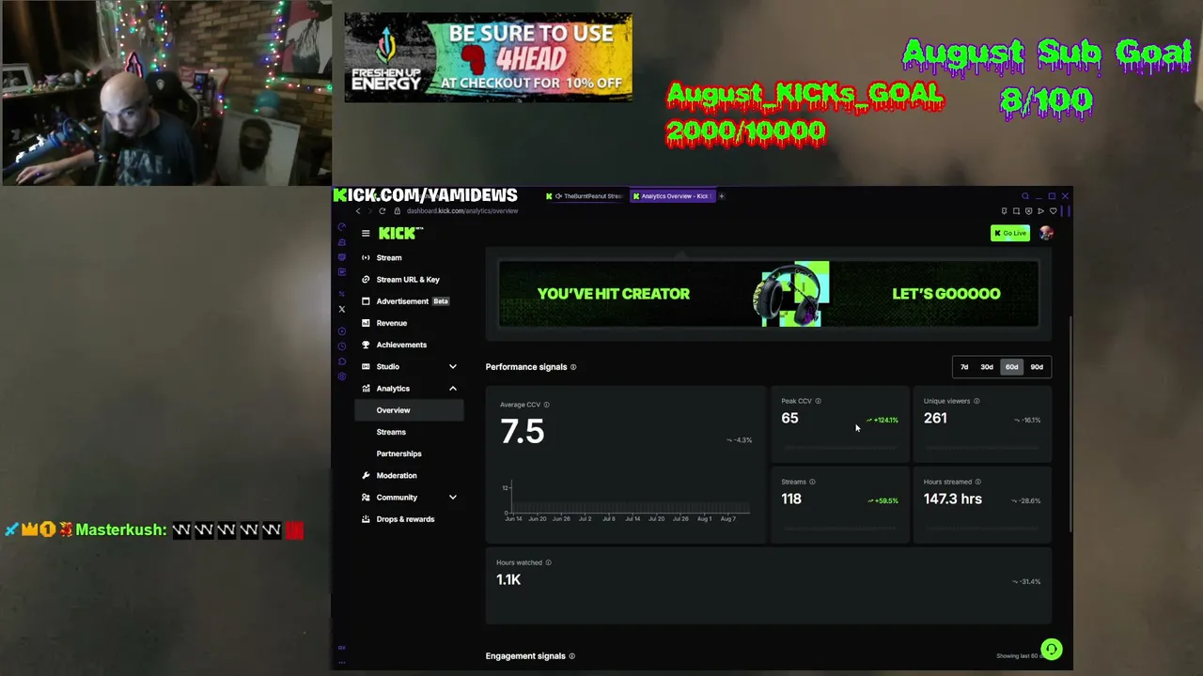Screen dimensions: 1203x676
Task: Click the info icon next to Engagement signals
Action: tap(571, 656)
